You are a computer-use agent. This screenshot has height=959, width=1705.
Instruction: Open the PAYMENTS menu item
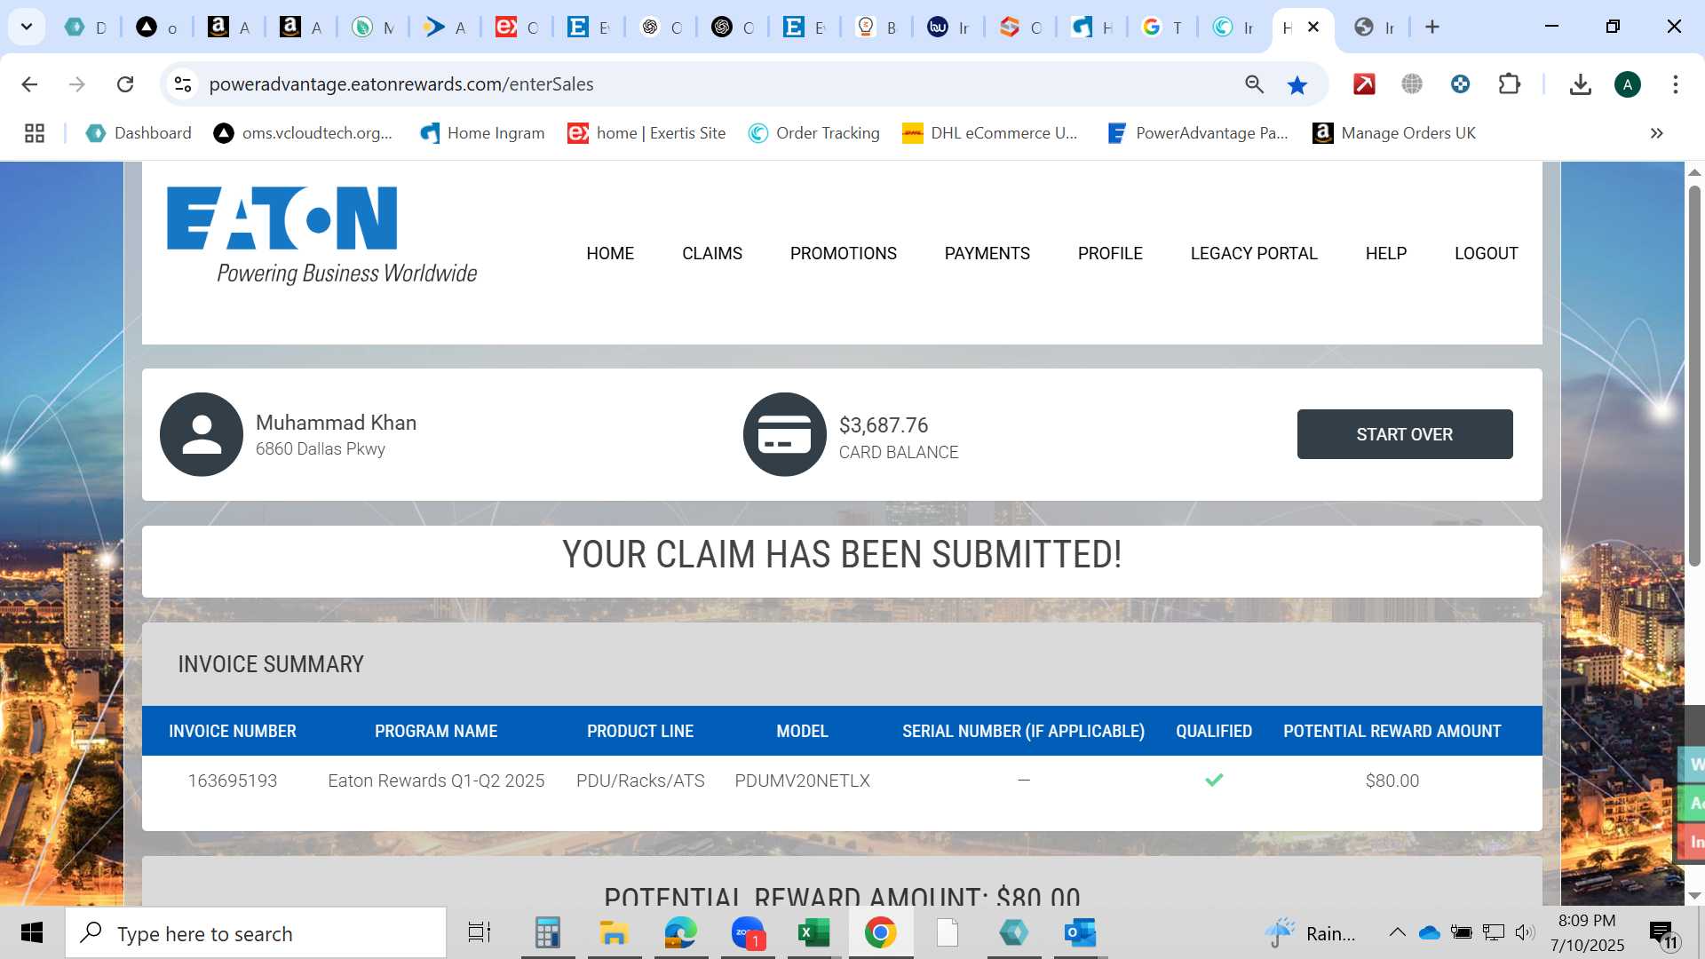(x=987, y=254)
